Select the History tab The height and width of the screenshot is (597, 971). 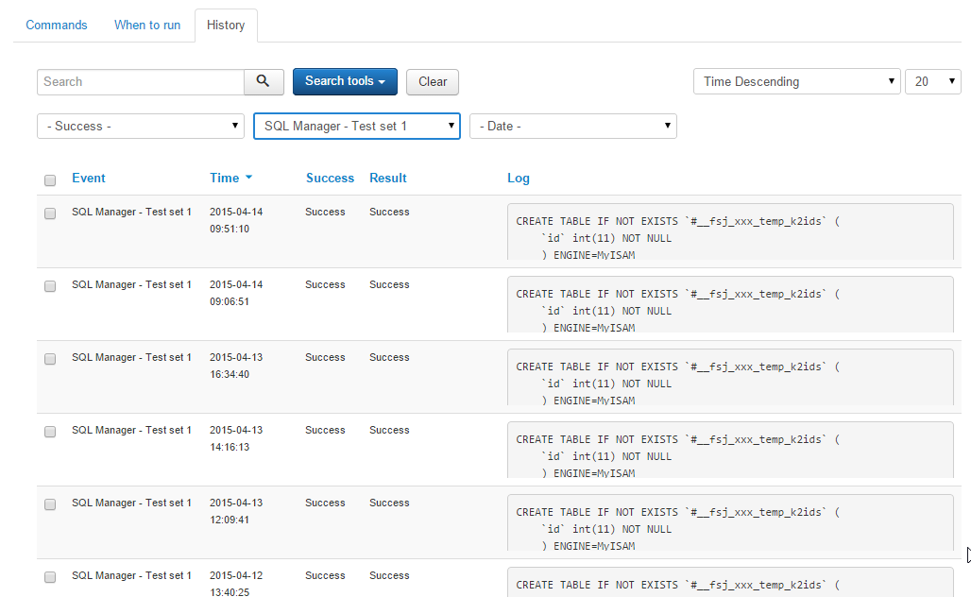pyautogui.click(x=226, y=26)
